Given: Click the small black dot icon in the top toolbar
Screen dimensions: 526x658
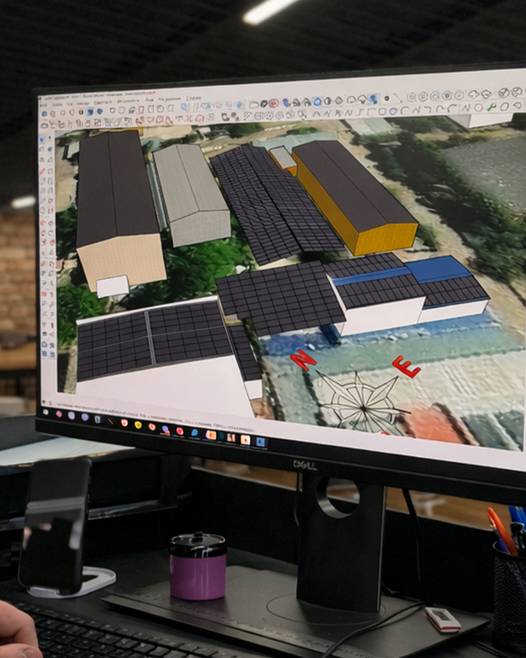Looking at the screenshot, I should click(x=387, y=98).
